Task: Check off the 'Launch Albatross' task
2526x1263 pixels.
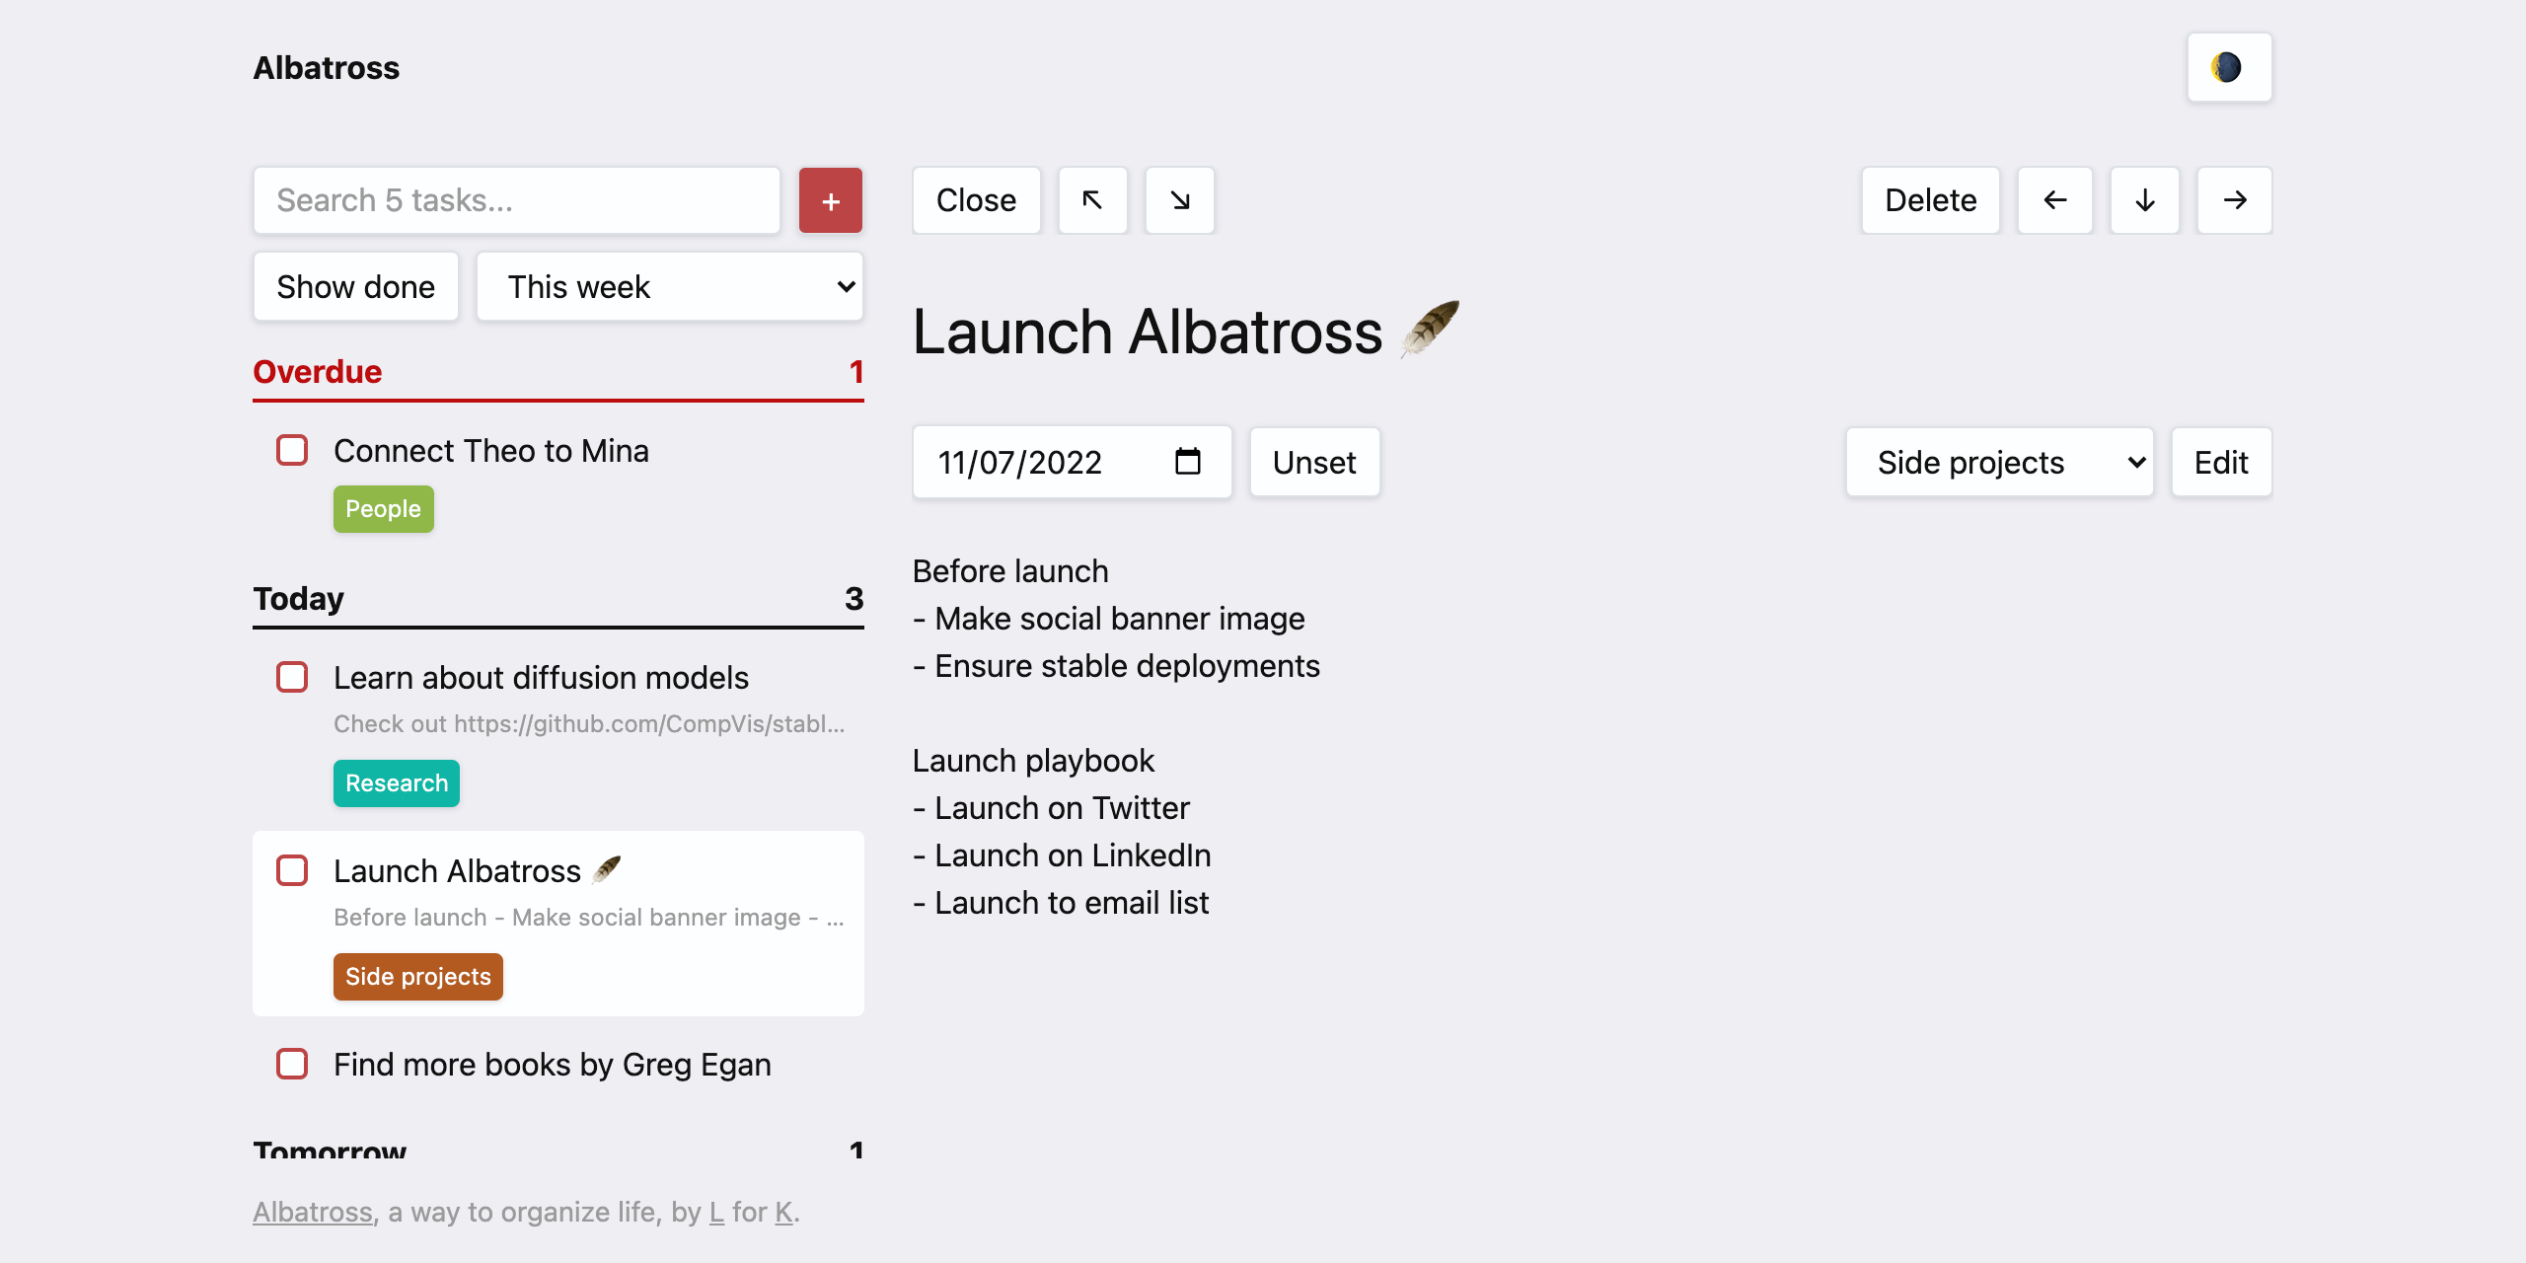Action: coord(292,871)
